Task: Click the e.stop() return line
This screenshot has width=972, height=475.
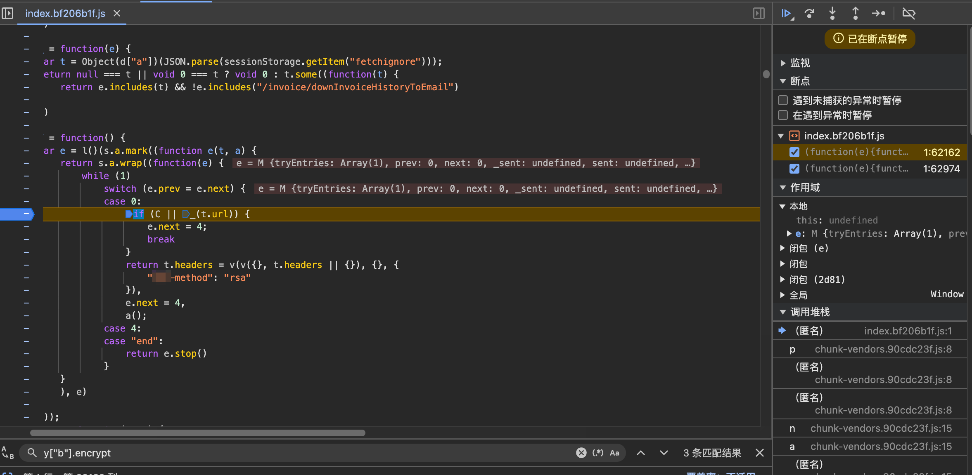Action: tap(166, 353)
